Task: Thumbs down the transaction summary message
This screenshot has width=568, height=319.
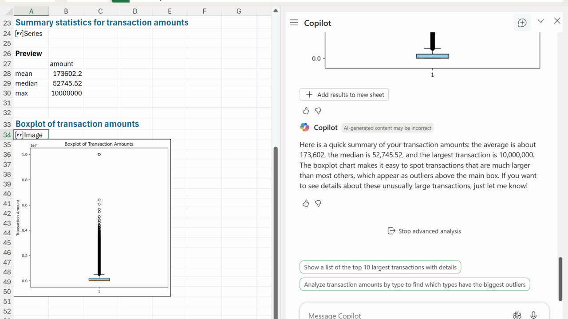Action: coord(318,203)
